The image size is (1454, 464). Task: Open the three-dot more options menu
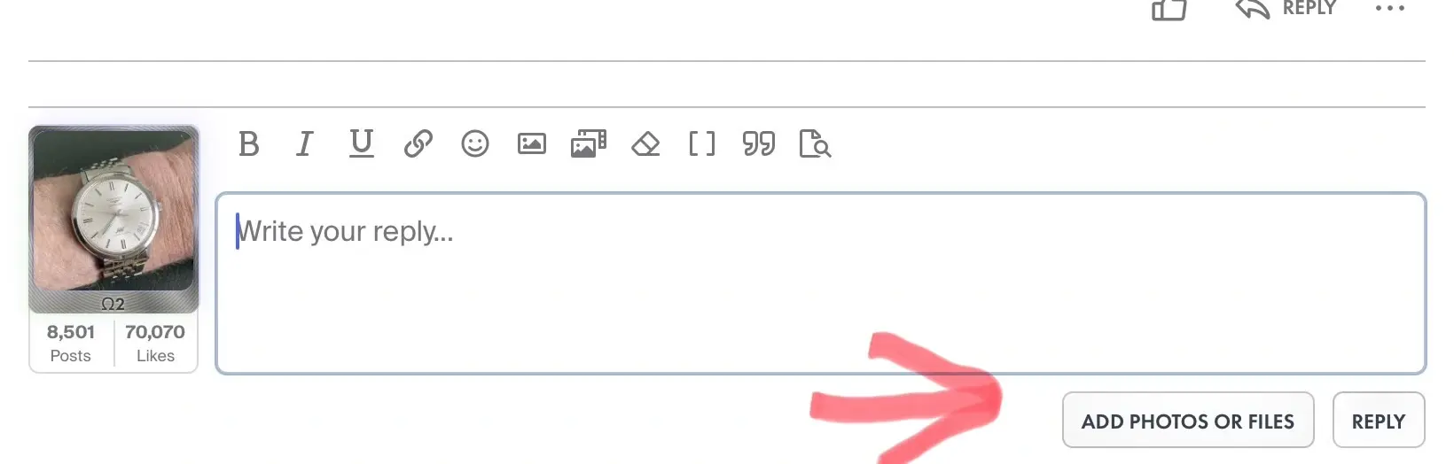click(1389, 8)
